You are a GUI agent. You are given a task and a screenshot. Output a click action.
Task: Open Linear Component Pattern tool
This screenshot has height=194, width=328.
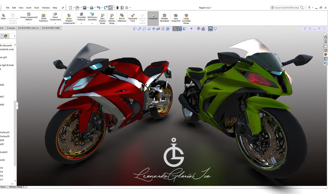click(x=29, y=16)
